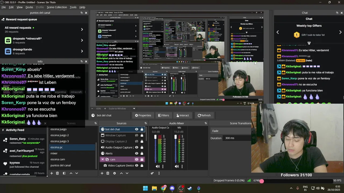The image size is (344, 193).
Task: Collapse the Weekly top Gifters header
Action: click(309, 43)
